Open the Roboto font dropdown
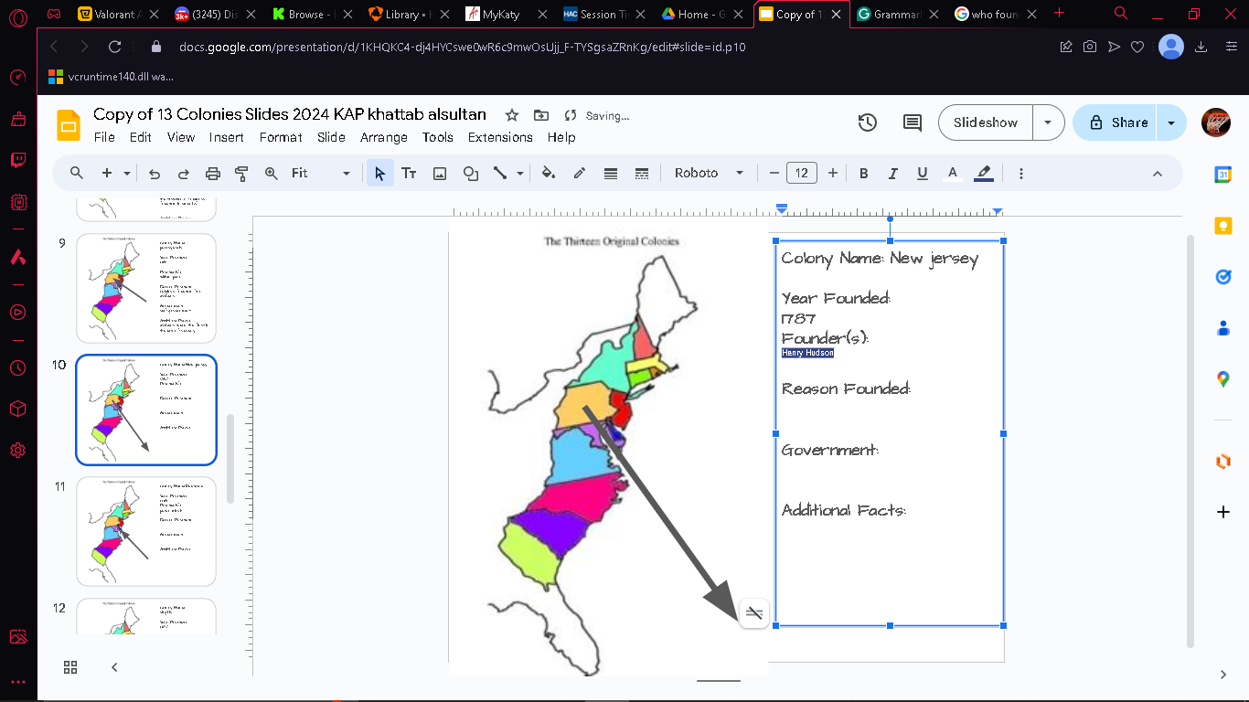 pyautogui.click(x=709, y=173)
